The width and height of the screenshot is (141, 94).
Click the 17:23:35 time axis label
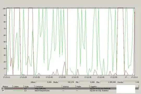tap(36, 77)
